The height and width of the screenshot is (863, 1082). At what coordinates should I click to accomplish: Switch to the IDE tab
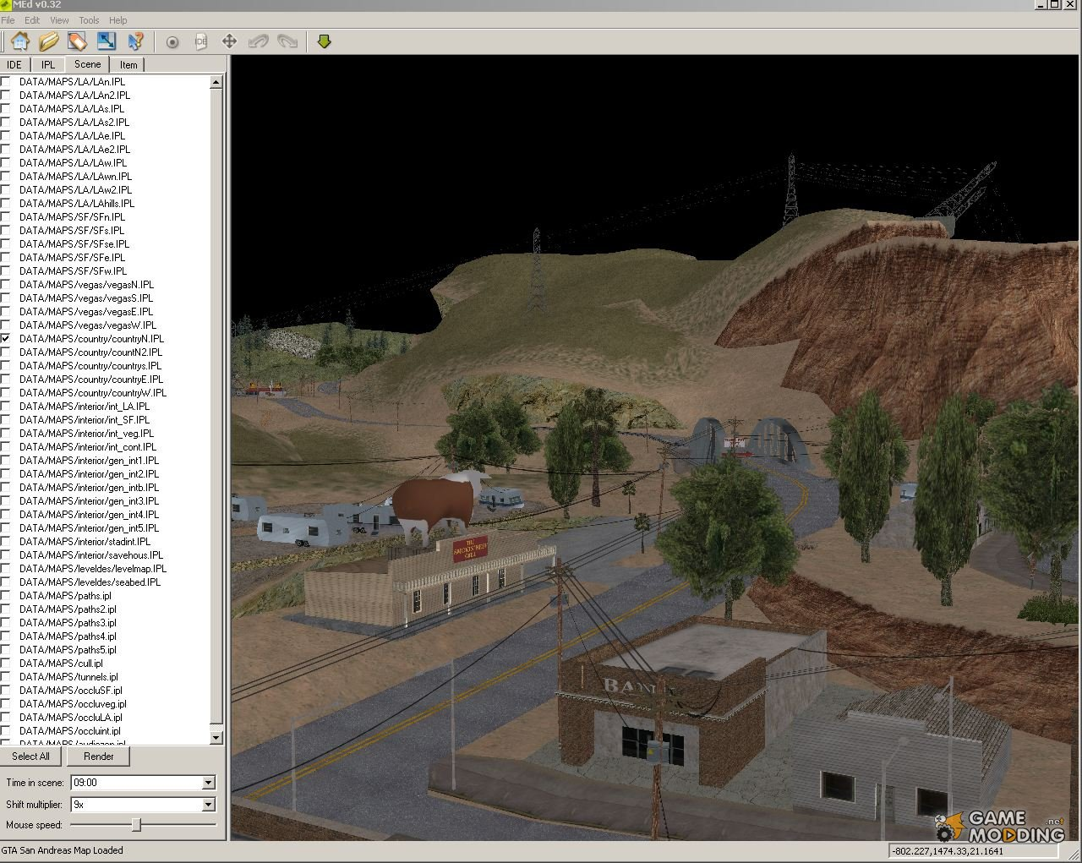[14, 65]
